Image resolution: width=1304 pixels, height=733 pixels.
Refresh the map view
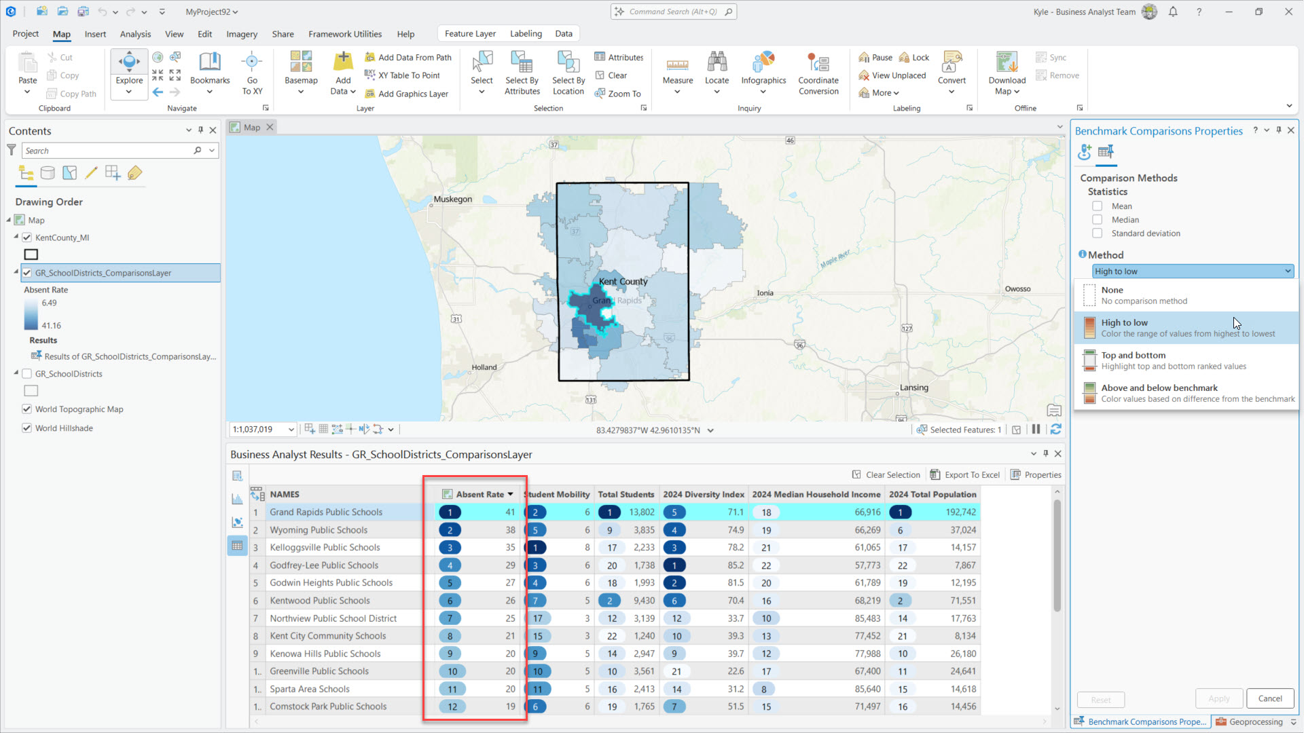click(x=1055, y=430)
